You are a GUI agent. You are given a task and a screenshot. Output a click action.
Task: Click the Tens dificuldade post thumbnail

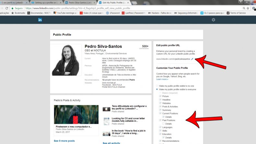pos(106,109)
